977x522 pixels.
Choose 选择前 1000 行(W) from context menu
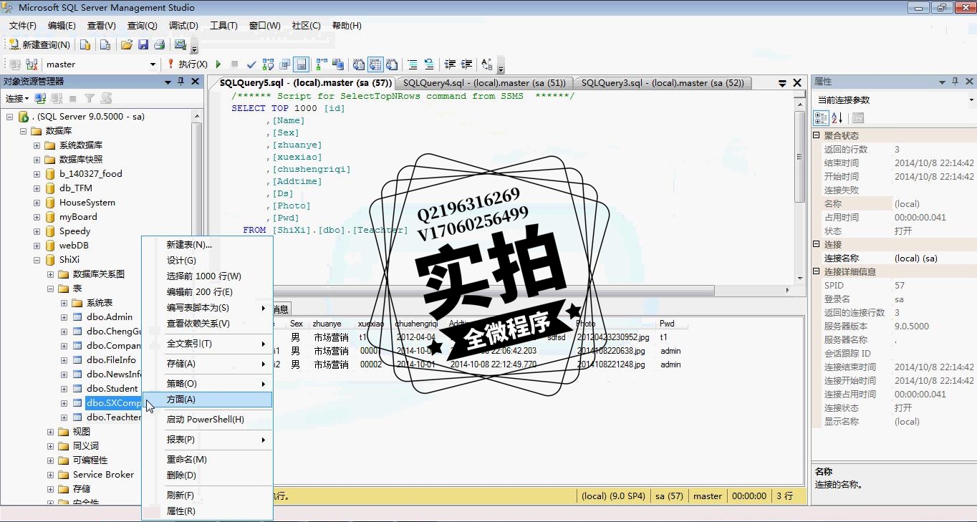point(207,276)
